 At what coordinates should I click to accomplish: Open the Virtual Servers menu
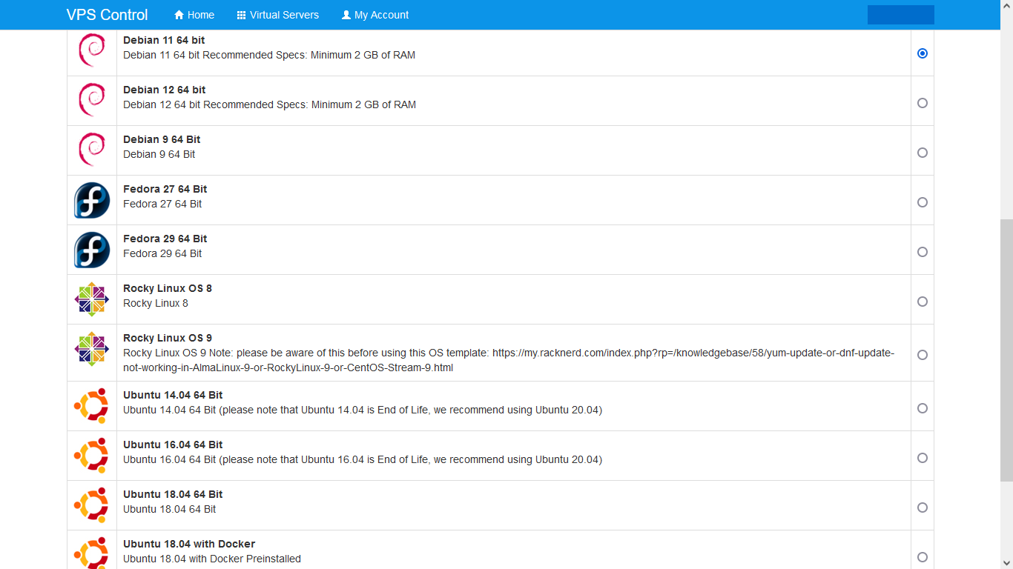277,15
